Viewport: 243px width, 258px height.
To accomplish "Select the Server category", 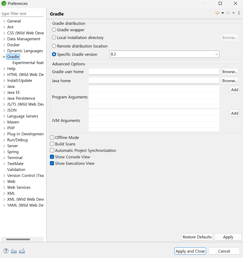I will (12, 146).
